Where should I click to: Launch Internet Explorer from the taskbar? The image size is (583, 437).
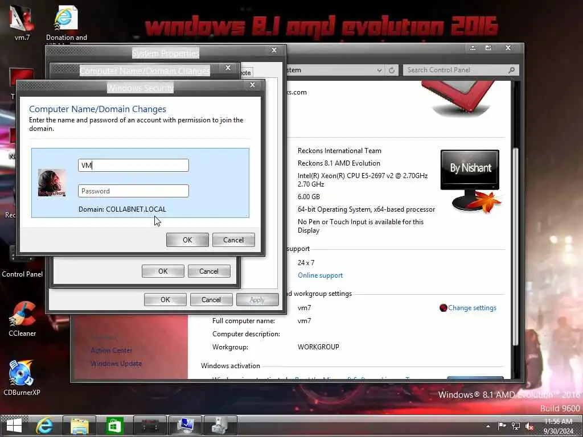[44, 426]
